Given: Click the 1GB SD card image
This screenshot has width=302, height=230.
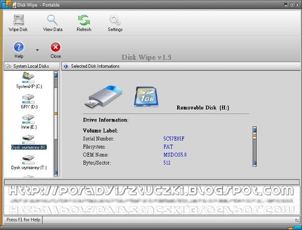Looking at the screenshot, I should [x=146, y=96].
